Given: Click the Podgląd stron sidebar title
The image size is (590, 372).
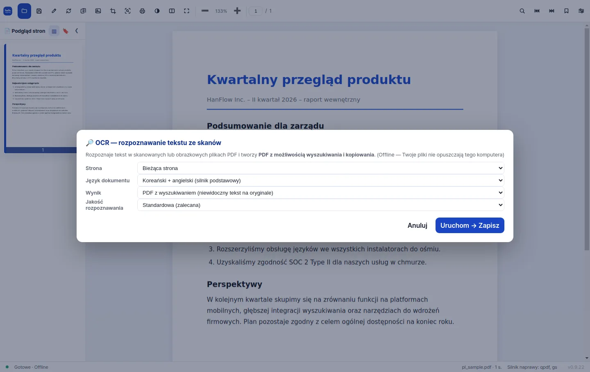Looking at the screenshot, I should coord(28,31).
